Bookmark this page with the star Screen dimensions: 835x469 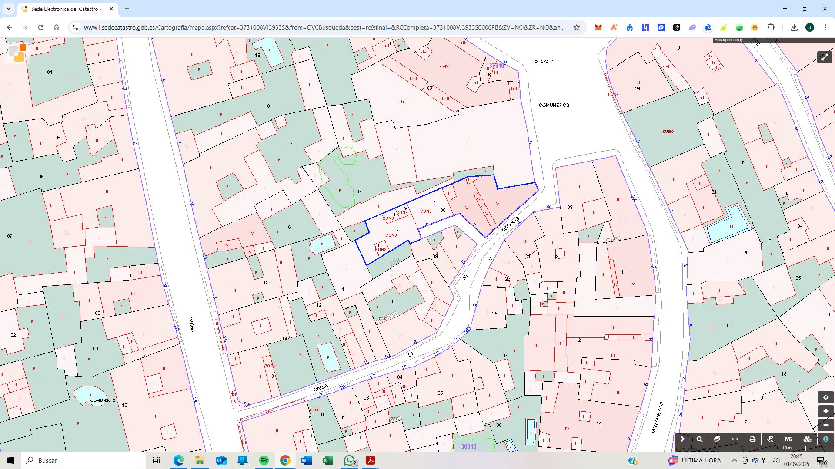pos(577,27)
